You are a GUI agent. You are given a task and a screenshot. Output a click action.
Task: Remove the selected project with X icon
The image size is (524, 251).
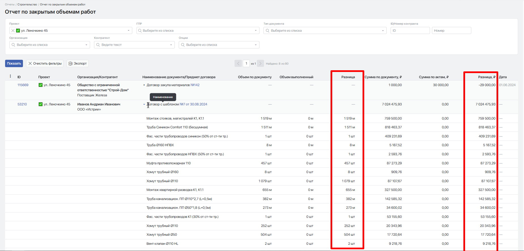click(13, 31)
